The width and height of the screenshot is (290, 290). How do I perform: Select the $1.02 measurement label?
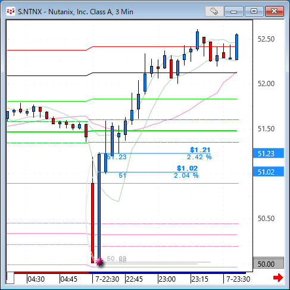click(188, 168)
